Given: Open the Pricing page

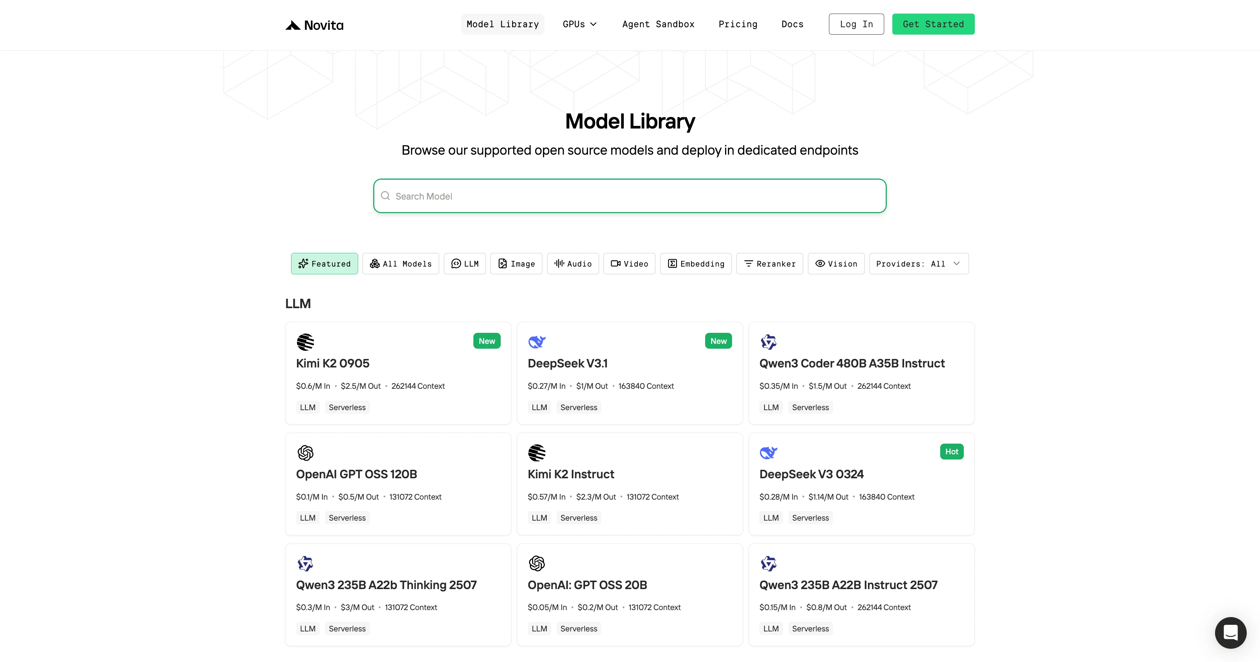Looking at the screenshot, I should click(738, 24).
